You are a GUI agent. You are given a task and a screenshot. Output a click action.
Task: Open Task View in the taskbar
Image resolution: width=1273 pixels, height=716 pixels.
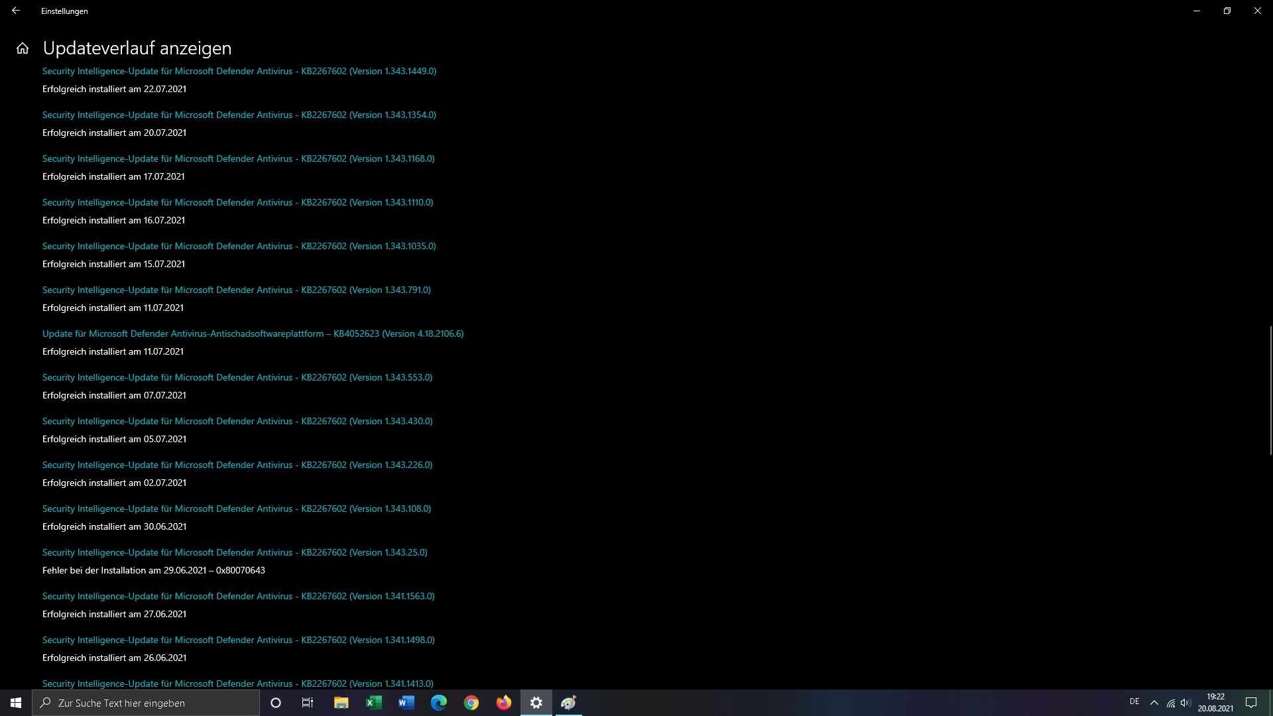[x=308, y=703]
